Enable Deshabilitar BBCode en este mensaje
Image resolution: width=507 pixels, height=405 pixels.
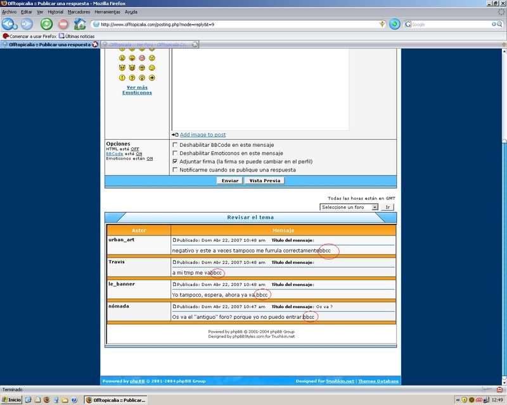[x=176, y=145]
